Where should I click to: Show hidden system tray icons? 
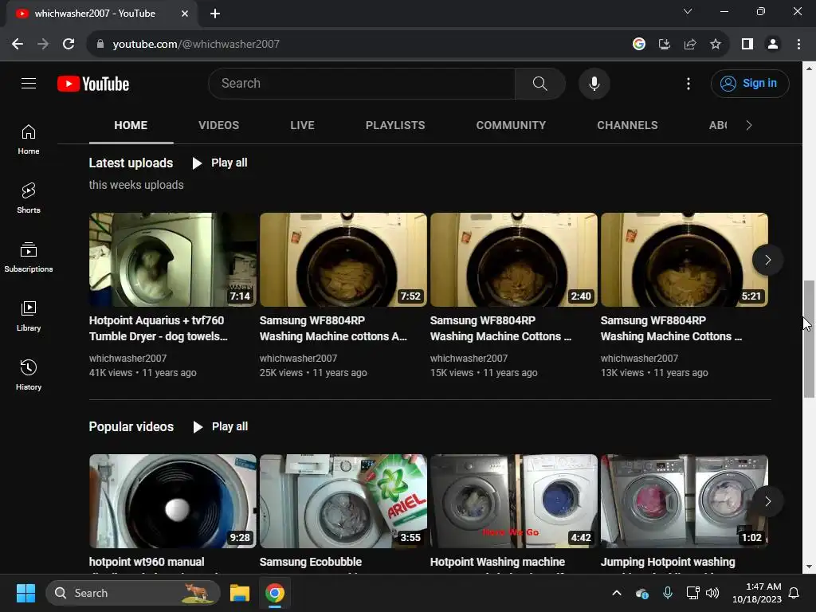click(x=617, y=593)
